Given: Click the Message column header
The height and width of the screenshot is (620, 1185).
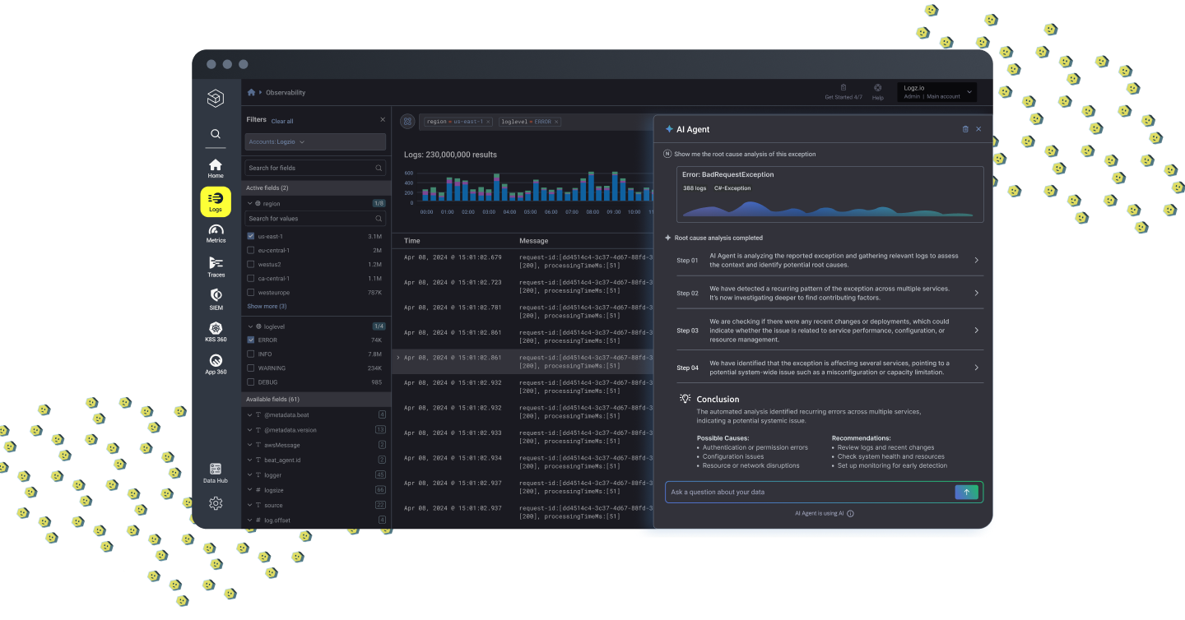Looking at the screenshot, I should coord(533,241).
